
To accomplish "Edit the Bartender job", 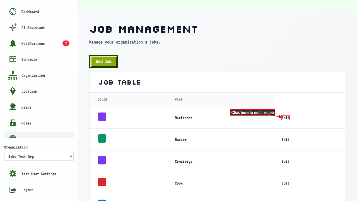I will [286, 118].
